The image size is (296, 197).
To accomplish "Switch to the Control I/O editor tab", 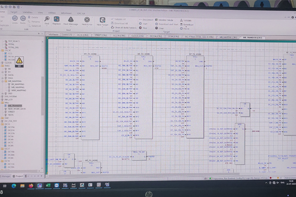I will click(x=67, y=35).
